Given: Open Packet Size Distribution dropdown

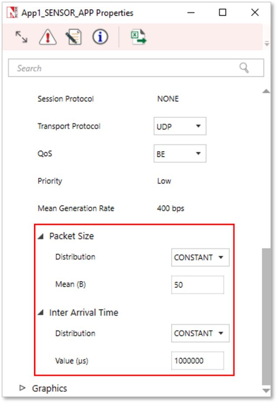Looking at the screenshot, I should [200, 258].
